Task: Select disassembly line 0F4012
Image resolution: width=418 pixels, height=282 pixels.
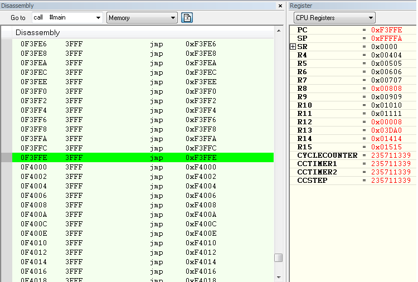Action: pyautogui.click(x=143, y=252)
